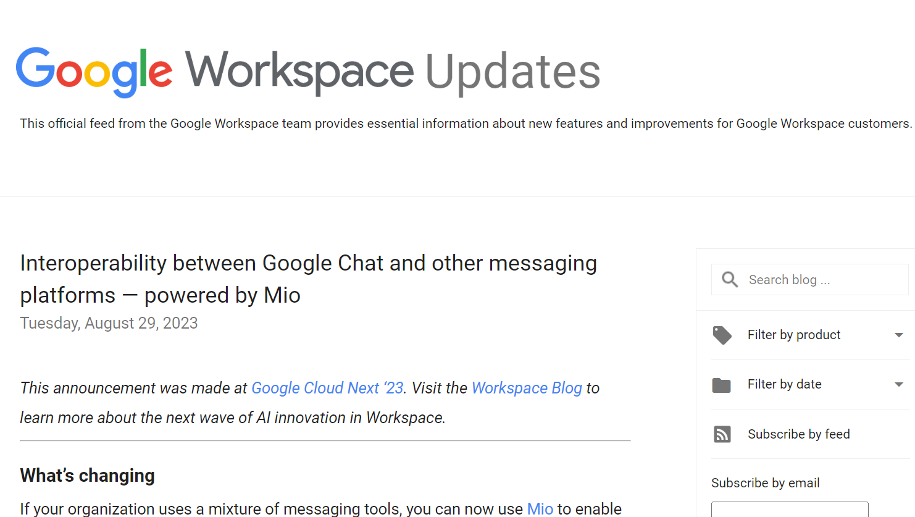Visit the Workspace Blog link
The image size is (915, 517).
[527, 388]
